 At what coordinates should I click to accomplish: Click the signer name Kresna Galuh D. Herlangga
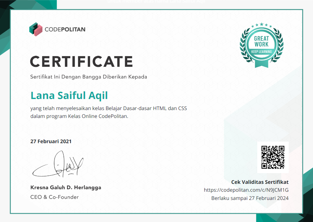tap(66, 187)
